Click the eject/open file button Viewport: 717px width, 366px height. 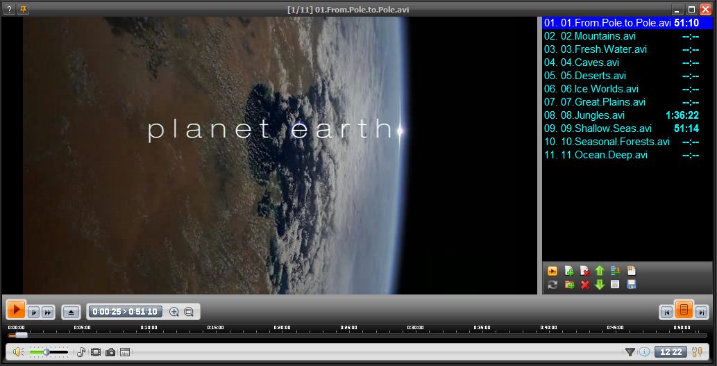(71, 313)
